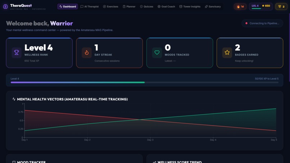Open the Exercises tab

click(x=110, y=6)
